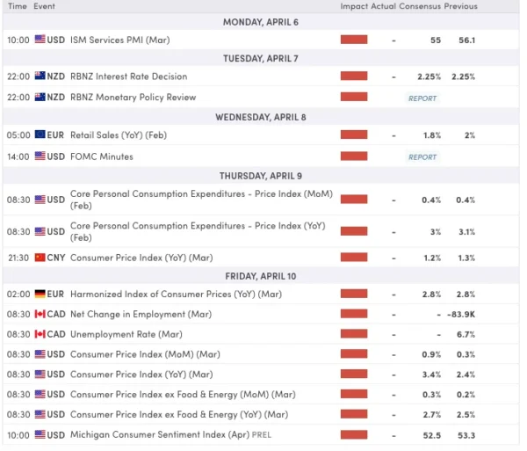Open the REPORT link for FOMC Minutes

422,157
